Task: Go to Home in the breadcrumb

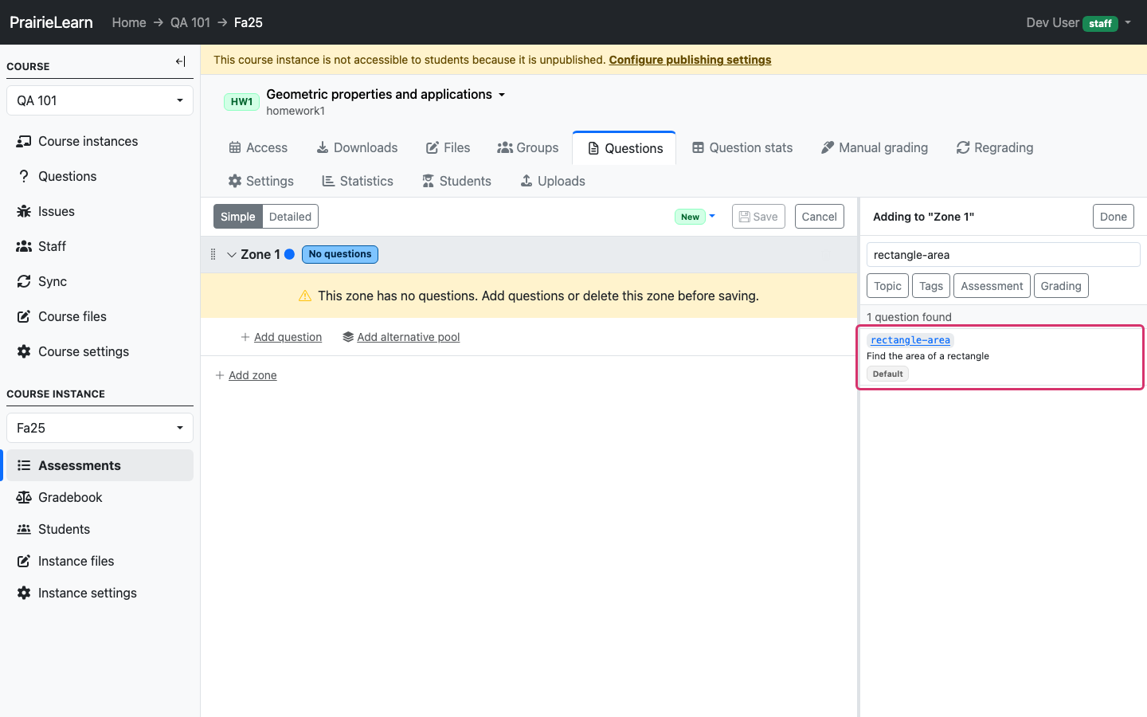Action: pyautogui.click(x=129, y=22)
